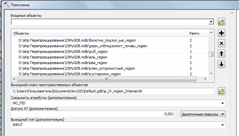Click rank value of ель_region row
Screen dimensions: 239x136
[191, 57]
